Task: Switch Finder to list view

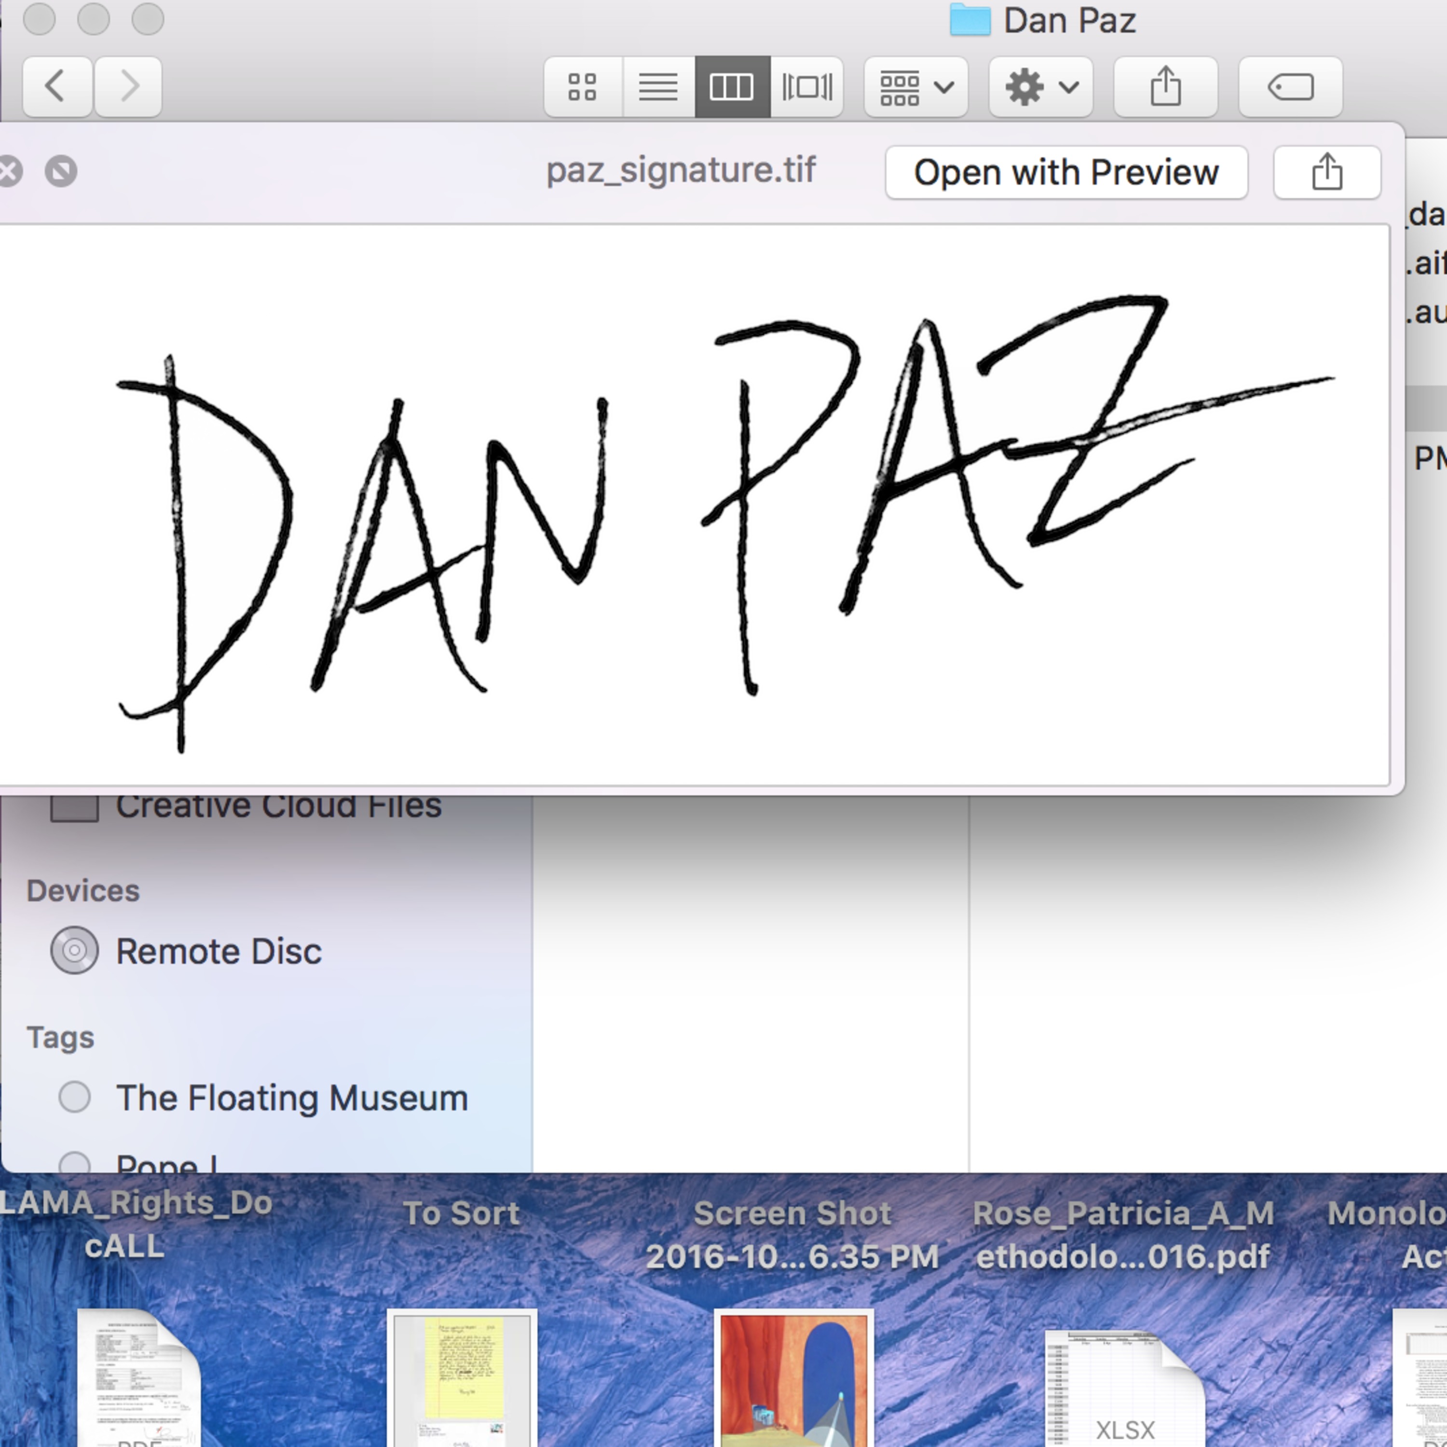Action: pos(658,87)
